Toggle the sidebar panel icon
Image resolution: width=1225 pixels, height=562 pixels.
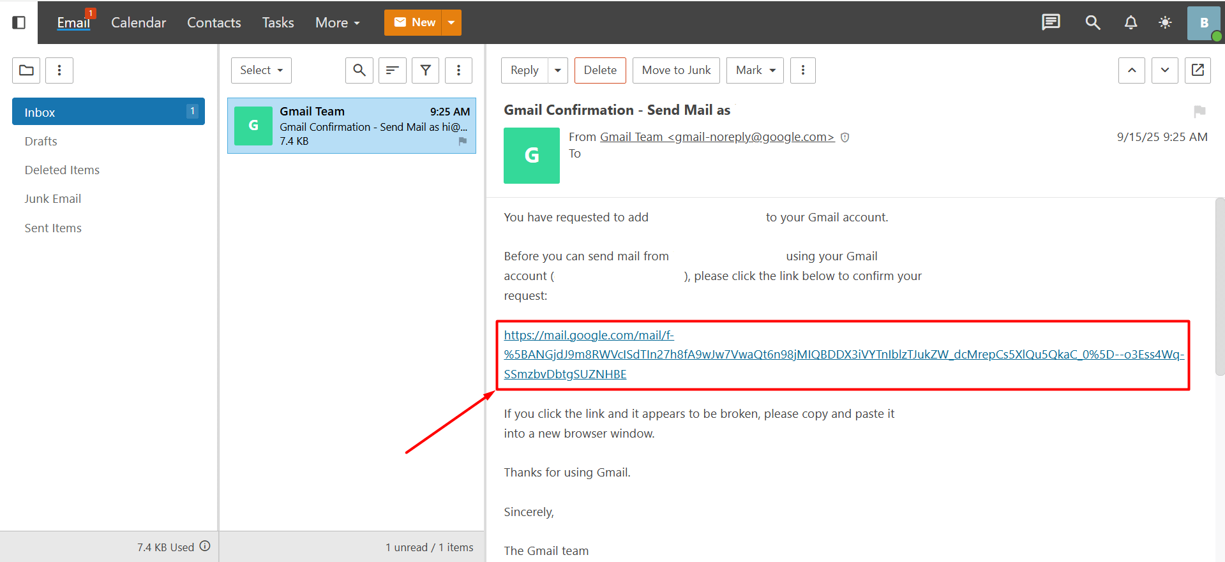[x=19, y=23]
